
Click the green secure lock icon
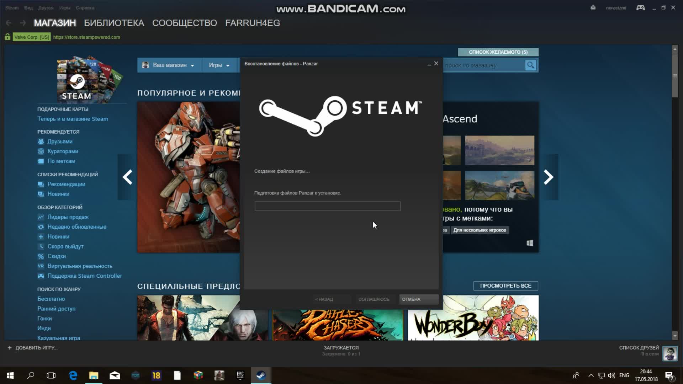7,37
